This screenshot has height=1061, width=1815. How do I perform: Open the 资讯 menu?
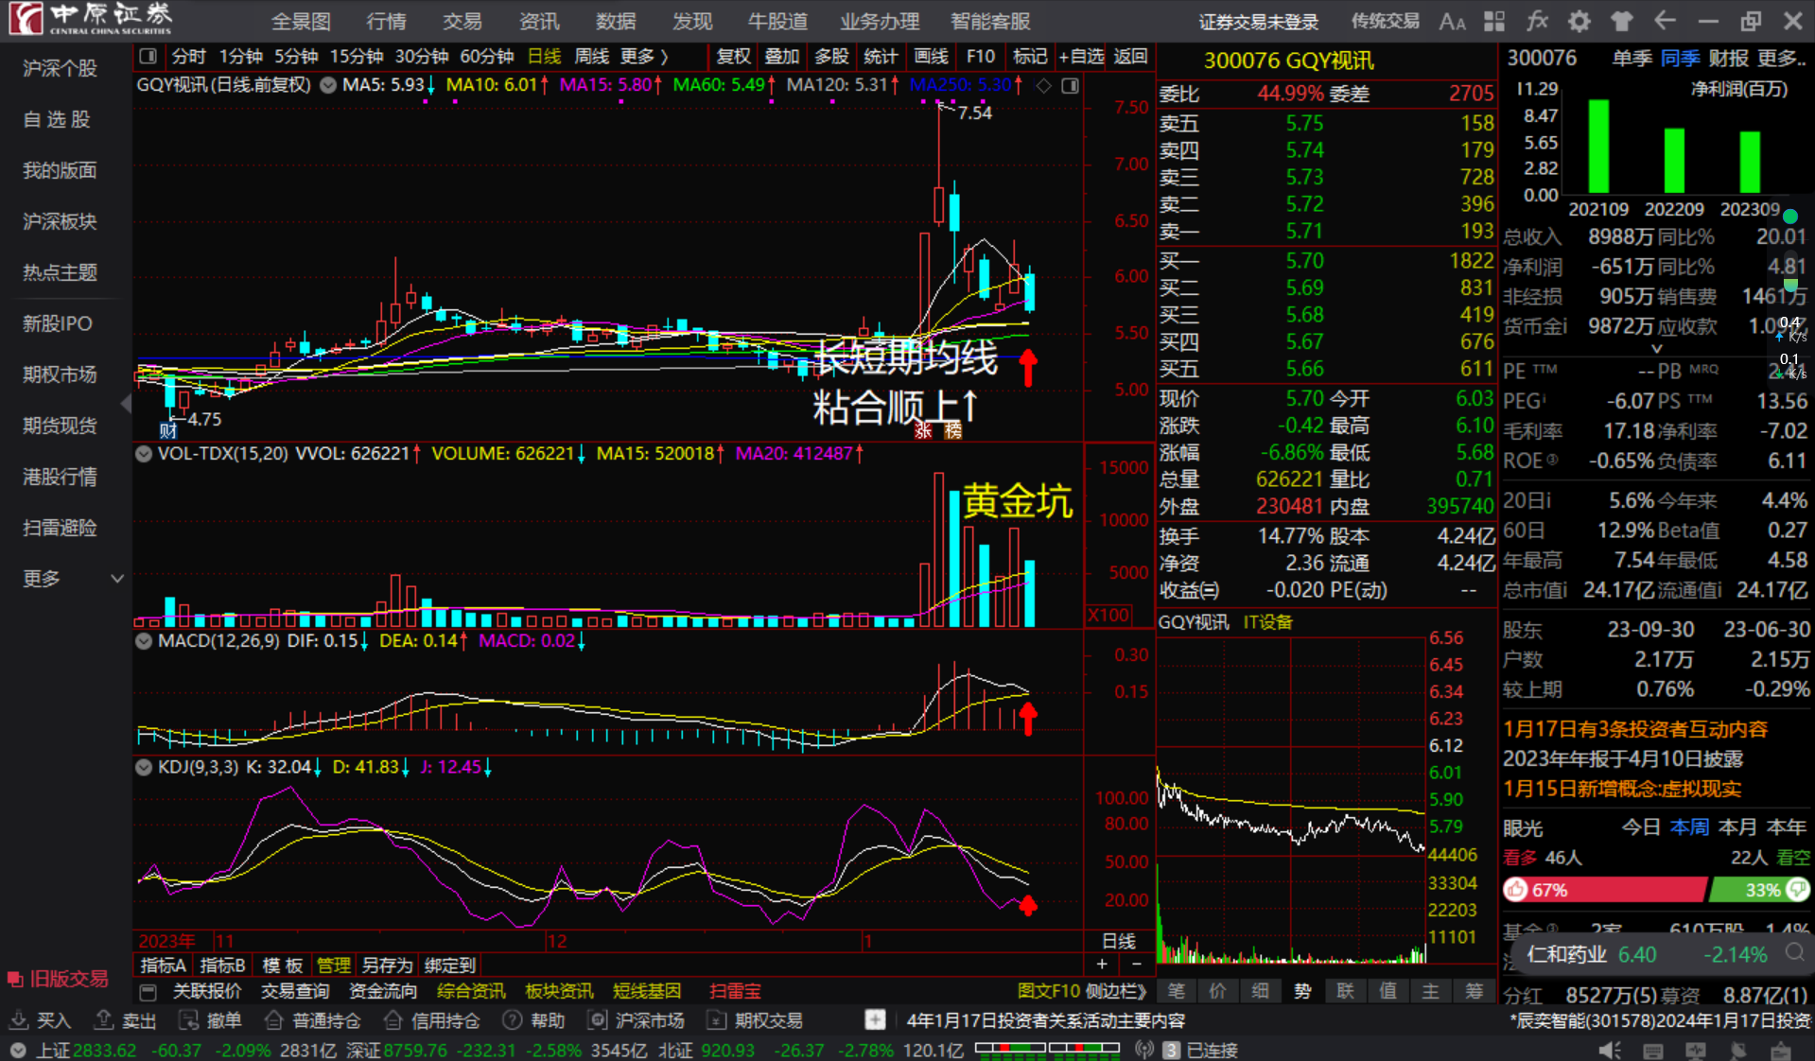pyautogui.click(x=539, y=21)
